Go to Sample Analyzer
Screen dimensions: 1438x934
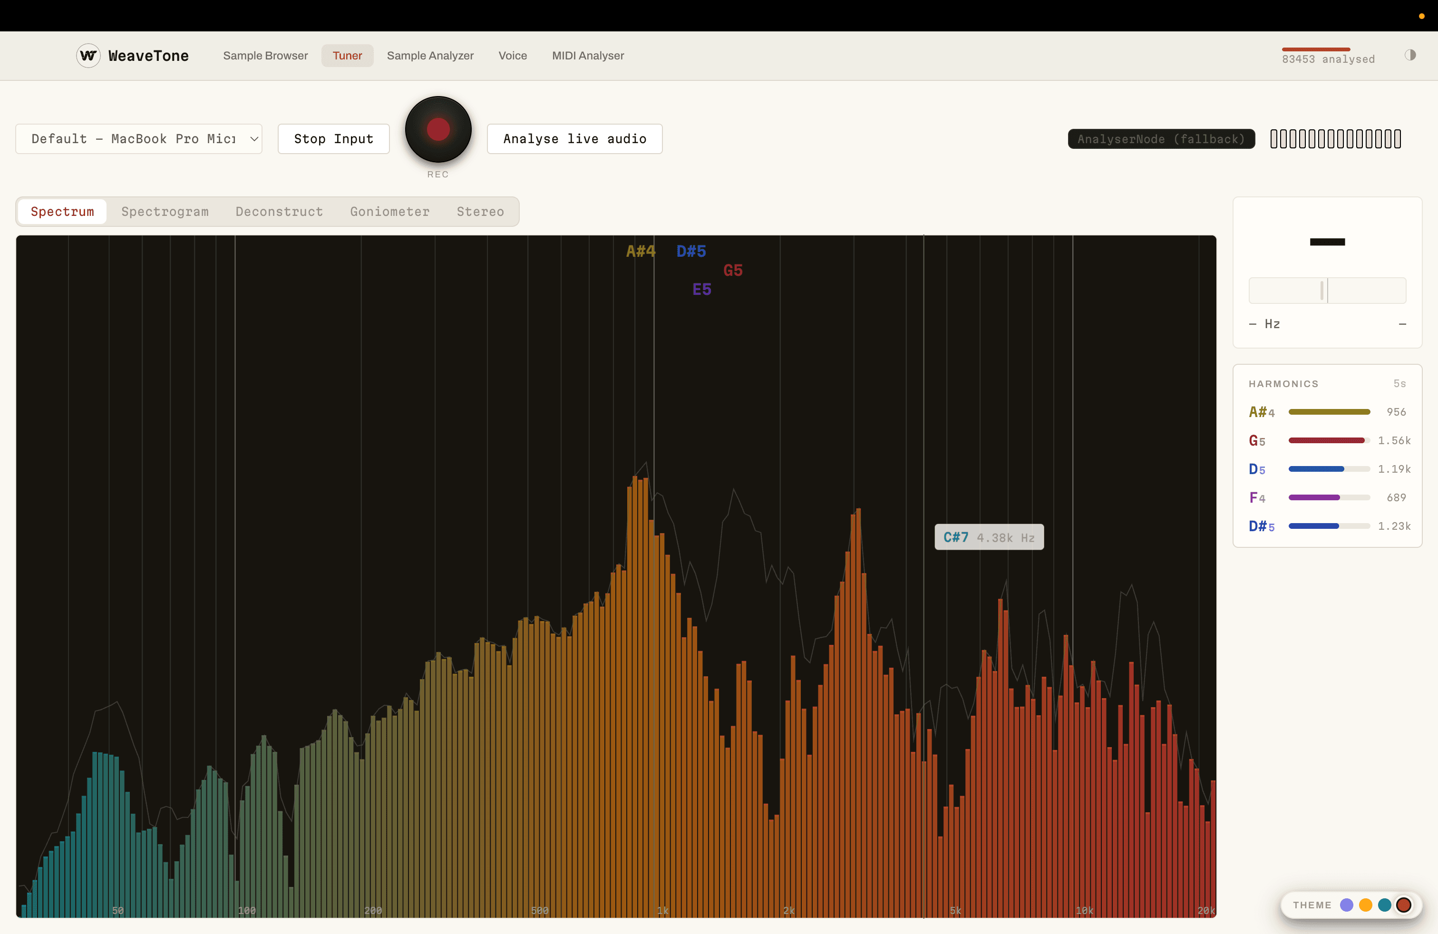click(430, 56)
